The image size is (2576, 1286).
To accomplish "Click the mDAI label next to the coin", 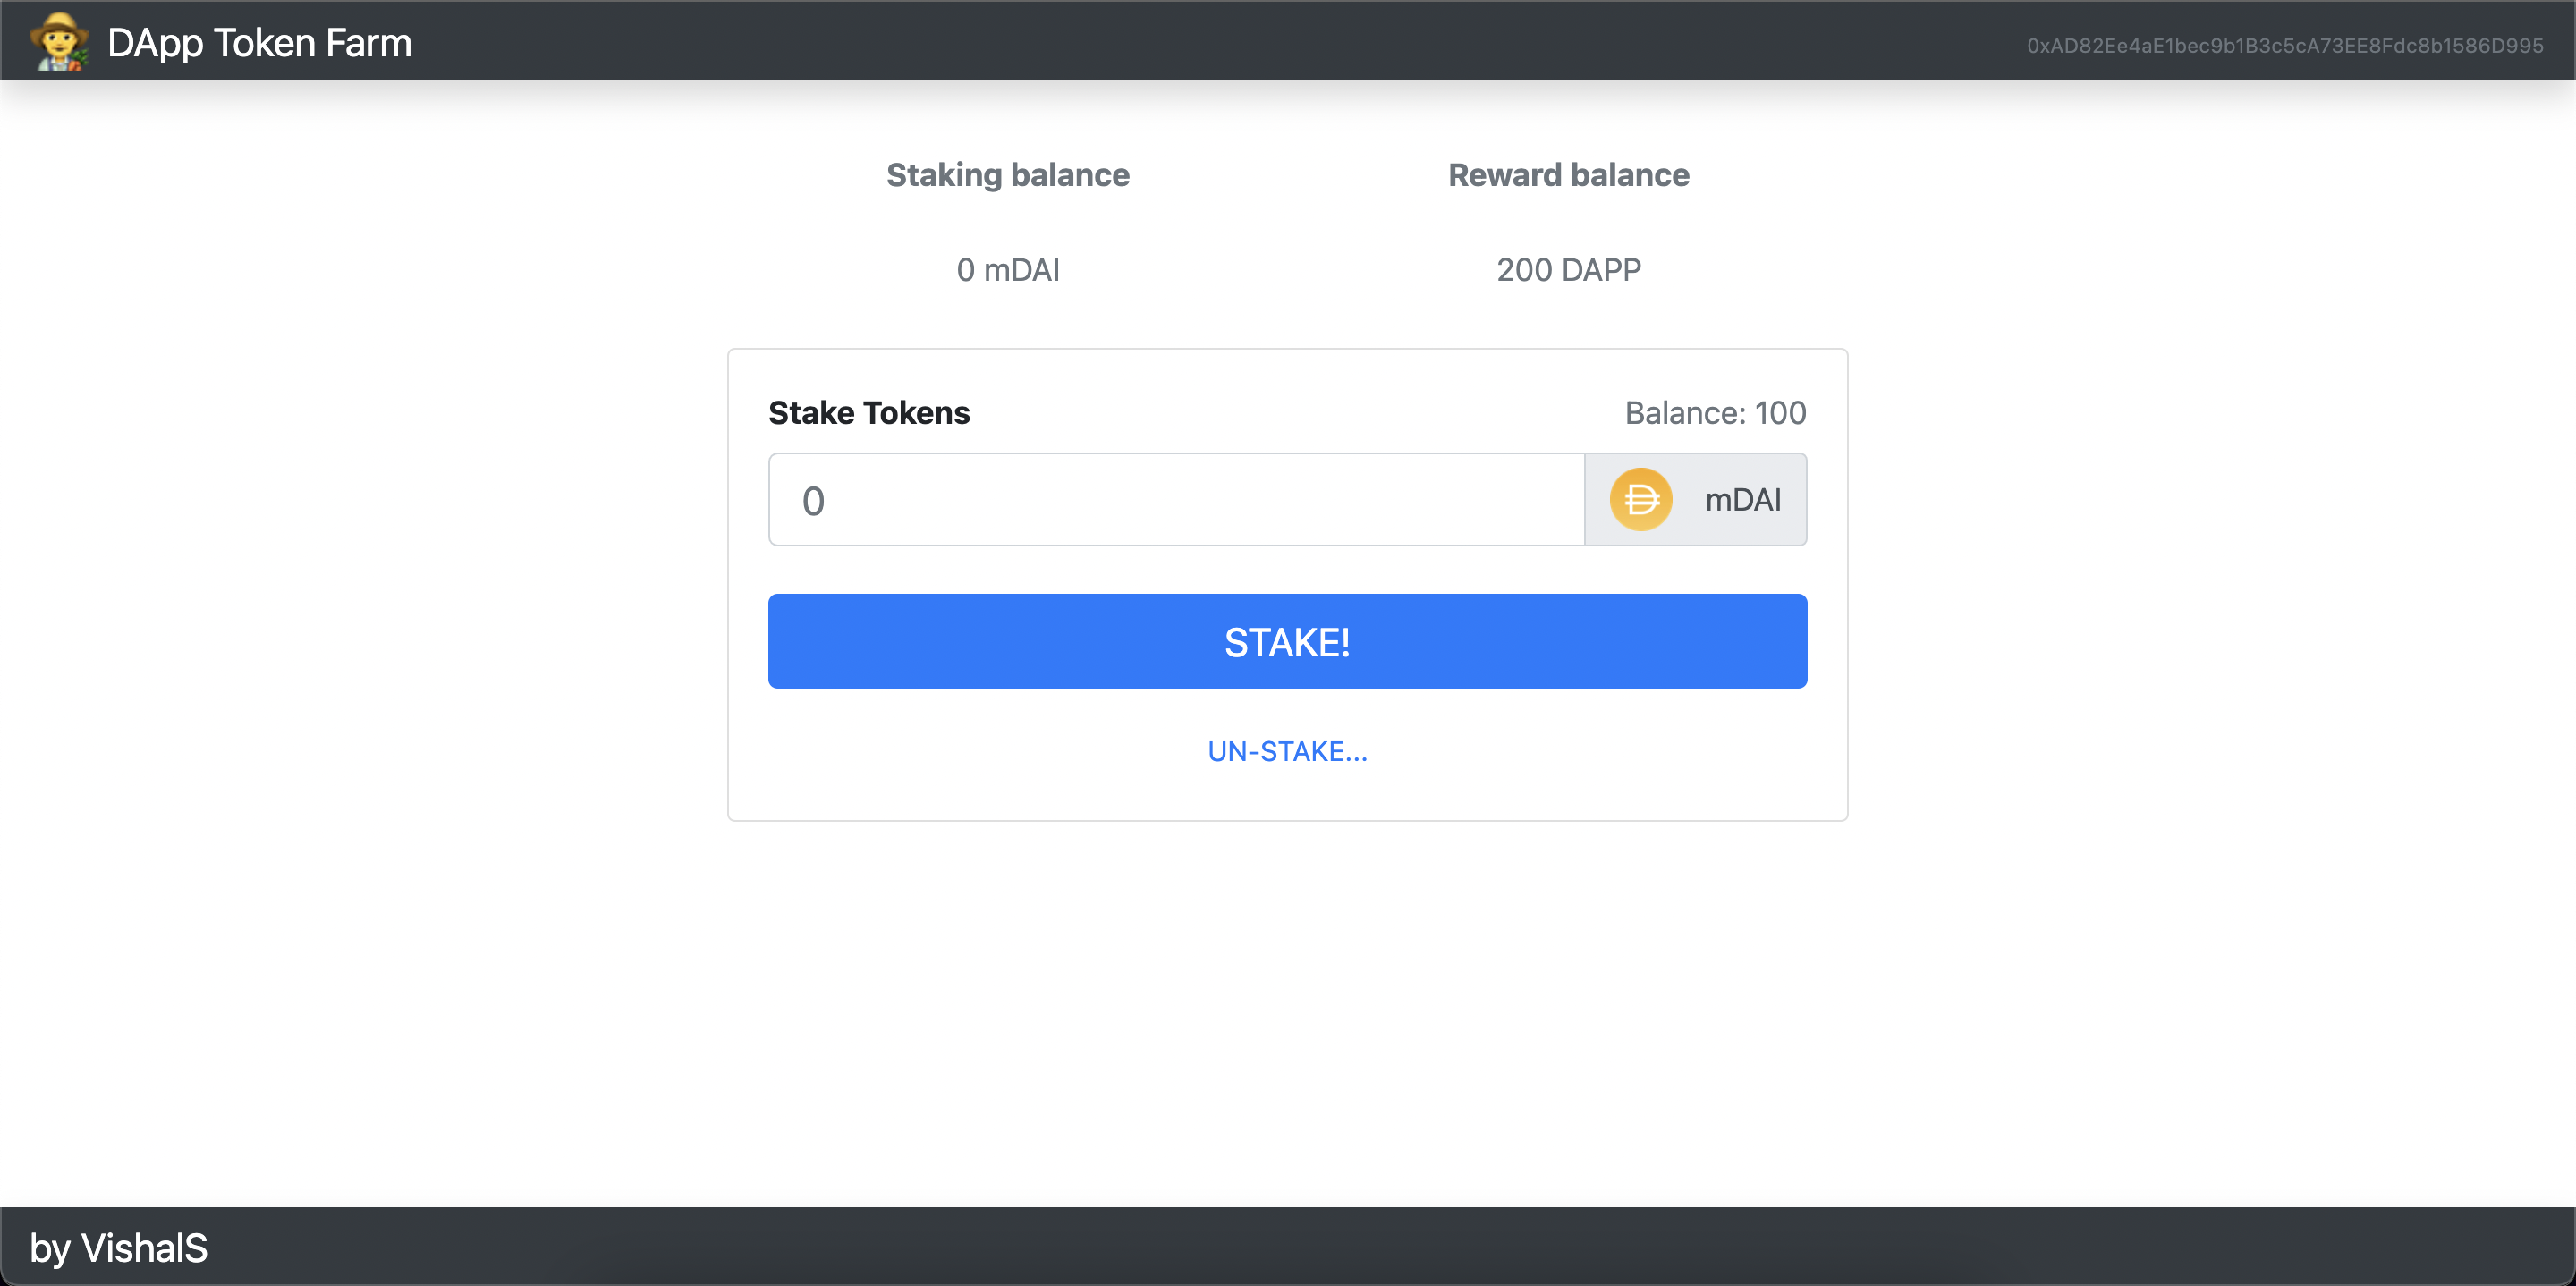I will pyautogui.click(x=1742, y=500).
